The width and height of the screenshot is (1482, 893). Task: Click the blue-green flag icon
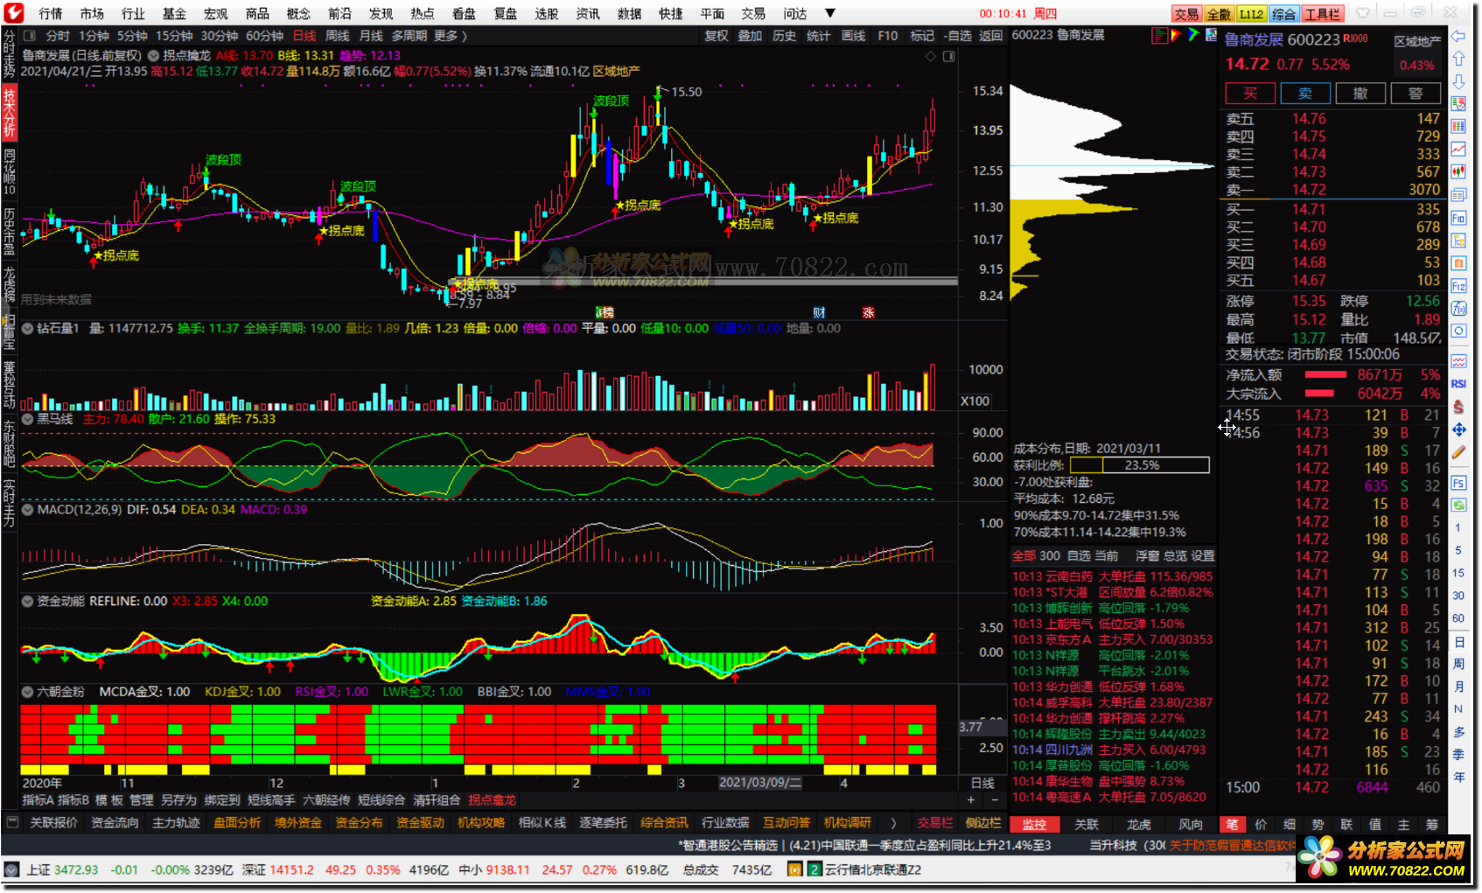tap(1193, 35)
